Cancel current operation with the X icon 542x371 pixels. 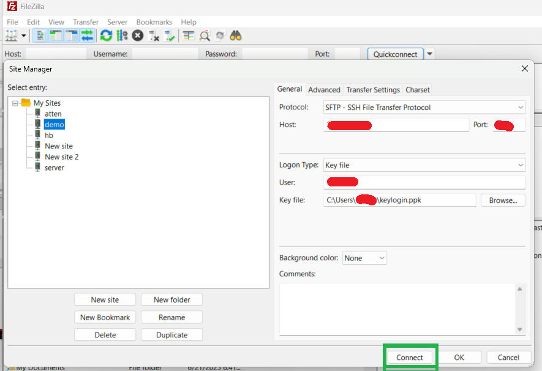click(x=138, y=35)
